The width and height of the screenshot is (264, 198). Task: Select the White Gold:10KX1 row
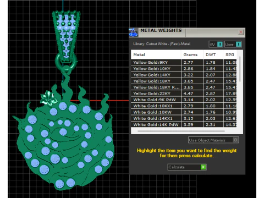pyautogui.click(x=184, y=106)
